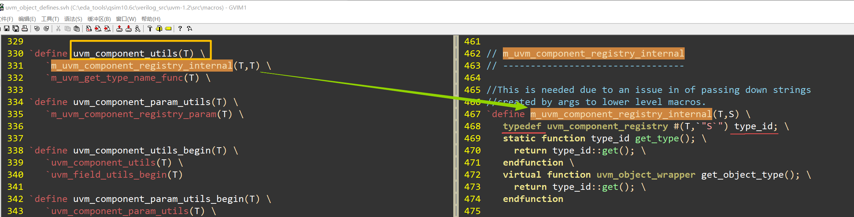Open the 工具(T) menu
The image size is (854, 217).
click(50, 19)
